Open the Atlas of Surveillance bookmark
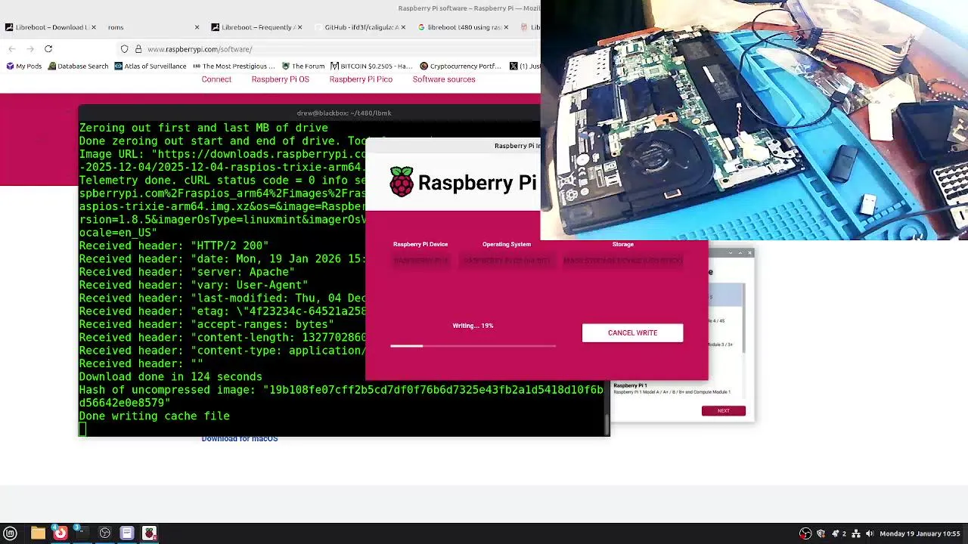Screen dimensions: 968x544 coord(150,66)
